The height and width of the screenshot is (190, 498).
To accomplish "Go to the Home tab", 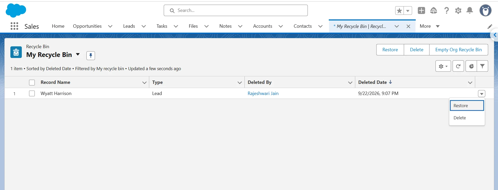I will 58,26.
